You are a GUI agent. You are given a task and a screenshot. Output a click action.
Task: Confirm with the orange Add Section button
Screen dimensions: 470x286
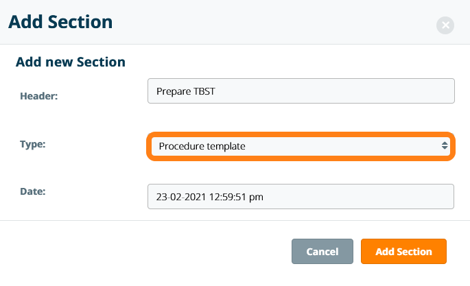point(403,252)
